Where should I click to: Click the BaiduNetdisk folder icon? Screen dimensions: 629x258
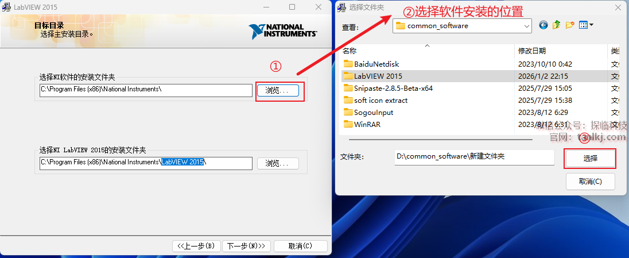pos(348,64)
